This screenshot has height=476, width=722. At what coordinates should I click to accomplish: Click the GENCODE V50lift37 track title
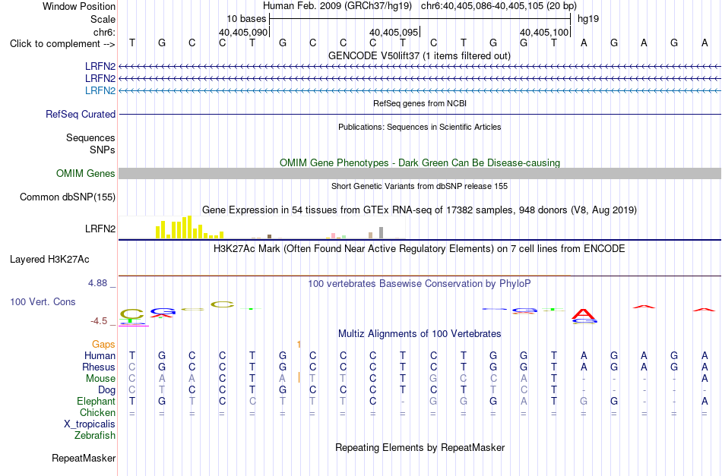pyautogui.click(x=420, y=55)
